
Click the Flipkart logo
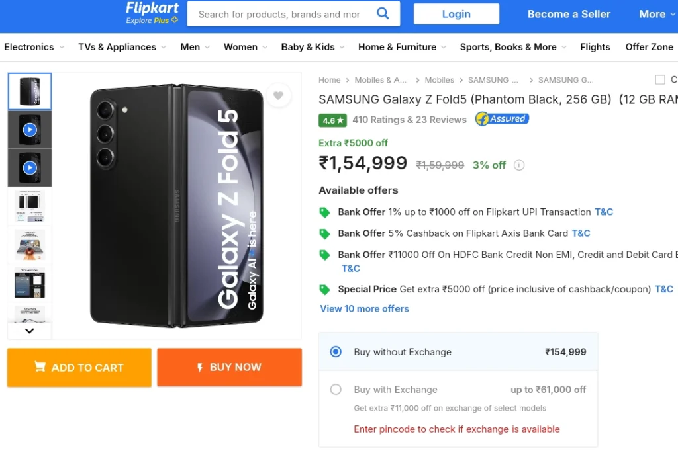[x=152, y=13]
